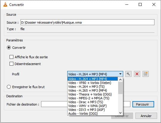Screen dimensions: 161x123
Task: Choose Video - H.264 + MP3 (MP4) list entry
Action: (x=93, y=79)
